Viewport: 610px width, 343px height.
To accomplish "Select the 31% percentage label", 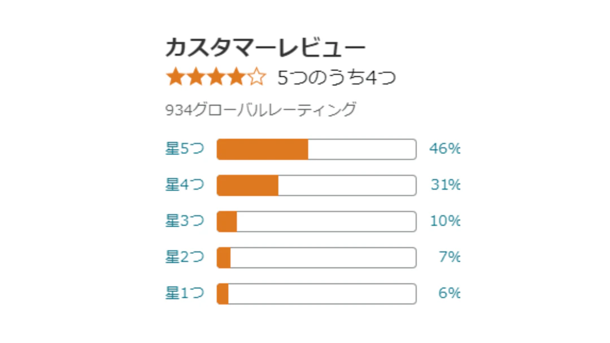I will pos(446,185).
